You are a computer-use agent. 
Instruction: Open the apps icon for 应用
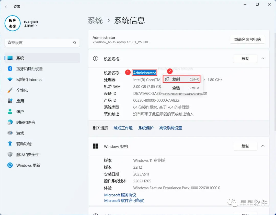(10, 101)
